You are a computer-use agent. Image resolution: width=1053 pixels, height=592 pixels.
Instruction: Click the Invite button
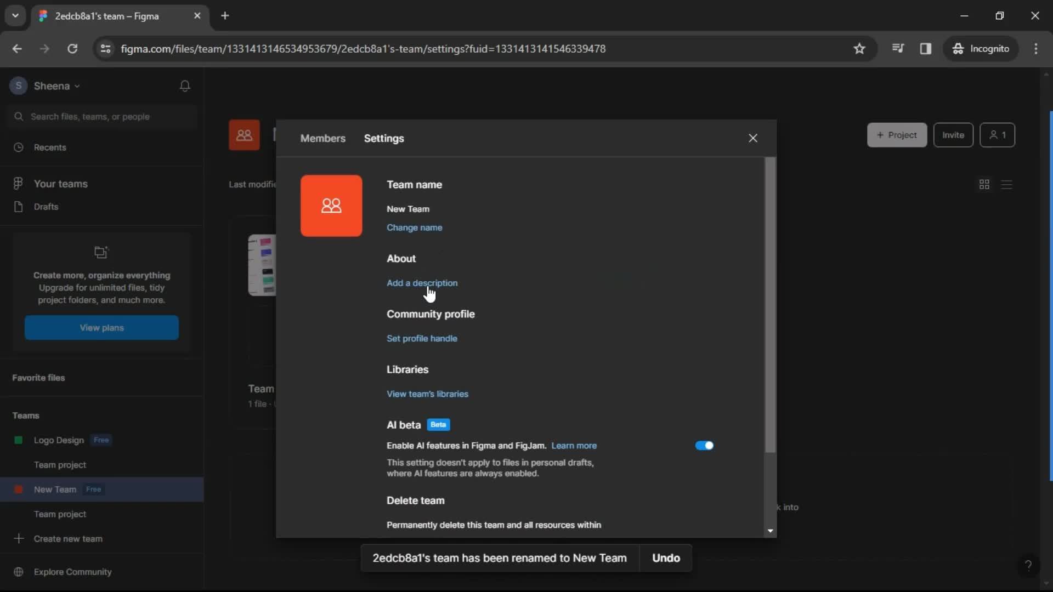[x=953, y=135]
